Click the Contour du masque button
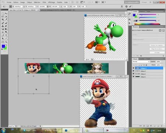 157,45
